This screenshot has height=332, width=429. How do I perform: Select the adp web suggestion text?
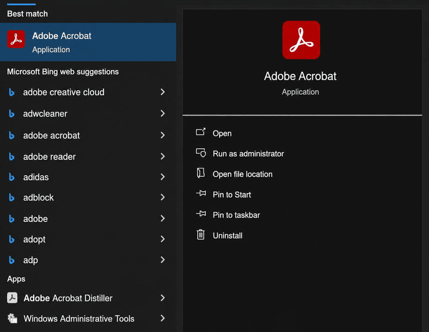[30, 260]
